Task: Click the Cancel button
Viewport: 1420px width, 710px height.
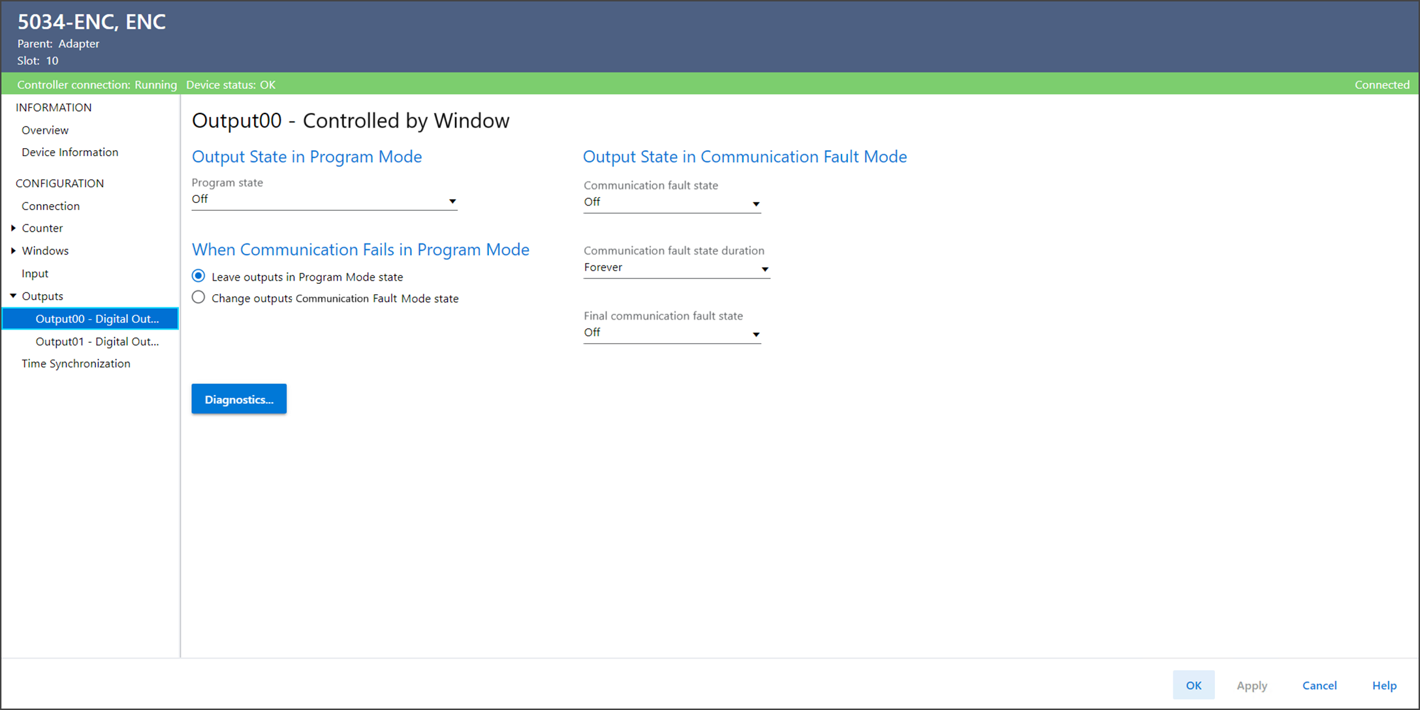Action: click(x=1319, y=685)
